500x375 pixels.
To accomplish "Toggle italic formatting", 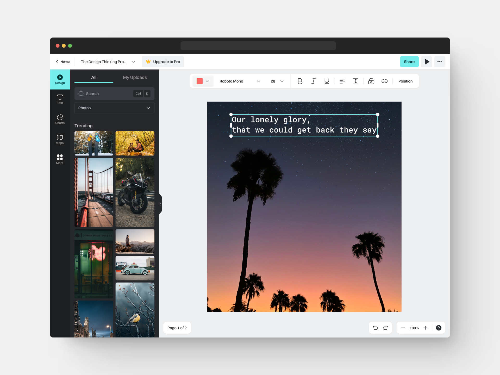I will pyautogui.click(x=313, y=81).
